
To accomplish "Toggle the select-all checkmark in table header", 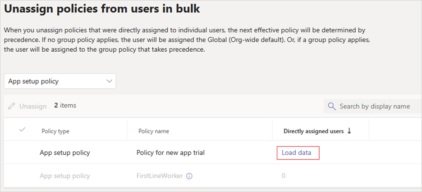I will pos(23,129).
